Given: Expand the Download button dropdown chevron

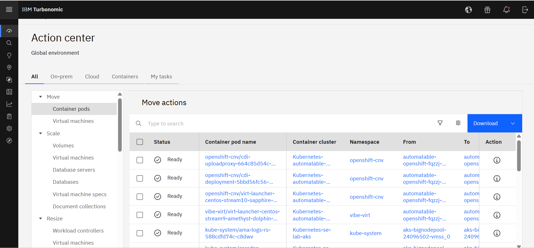Looking at the screenshot, I should [513, 123].
